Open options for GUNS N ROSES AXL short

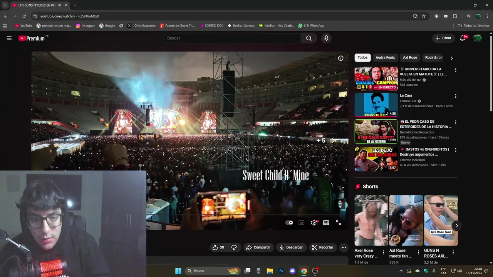click(x=453, y=253)
